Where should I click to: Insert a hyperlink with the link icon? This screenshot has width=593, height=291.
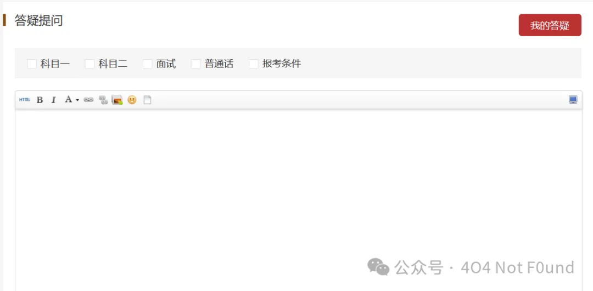88,100
